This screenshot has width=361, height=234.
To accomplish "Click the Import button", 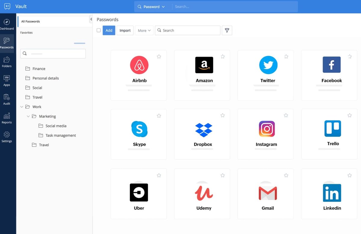I will click(125, 30).
